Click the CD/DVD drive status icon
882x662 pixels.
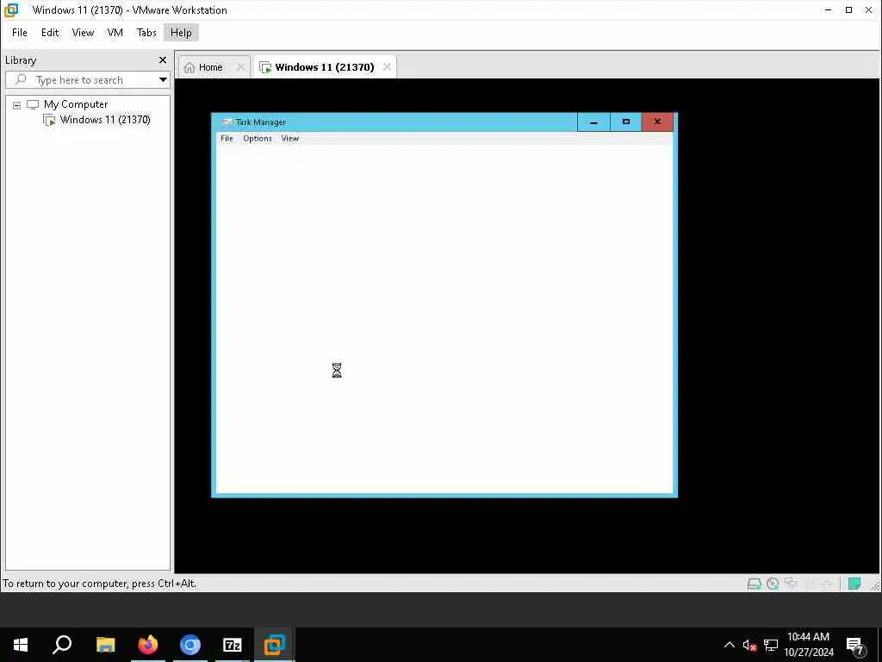(773, 584)
